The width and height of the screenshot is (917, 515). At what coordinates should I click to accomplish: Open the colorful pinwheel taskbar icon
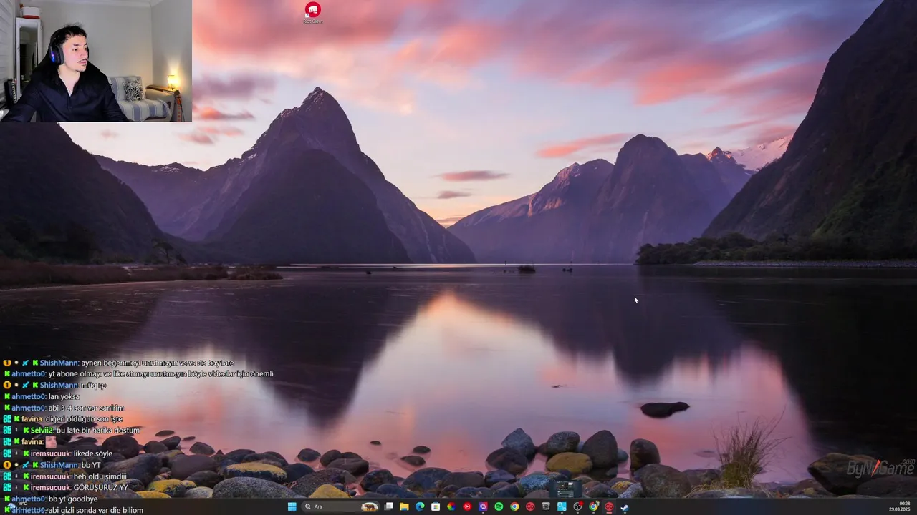click(451, 506)
